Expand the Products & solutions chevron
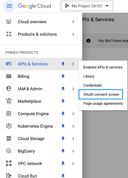The image size is (128, 178). tap(73, 34)
